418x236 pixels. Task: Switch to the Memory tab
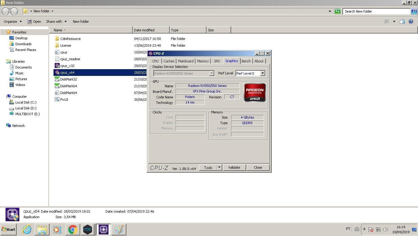coord(203,61)
